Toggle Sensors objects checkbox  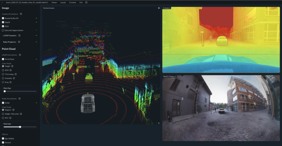tap(3, 142)
